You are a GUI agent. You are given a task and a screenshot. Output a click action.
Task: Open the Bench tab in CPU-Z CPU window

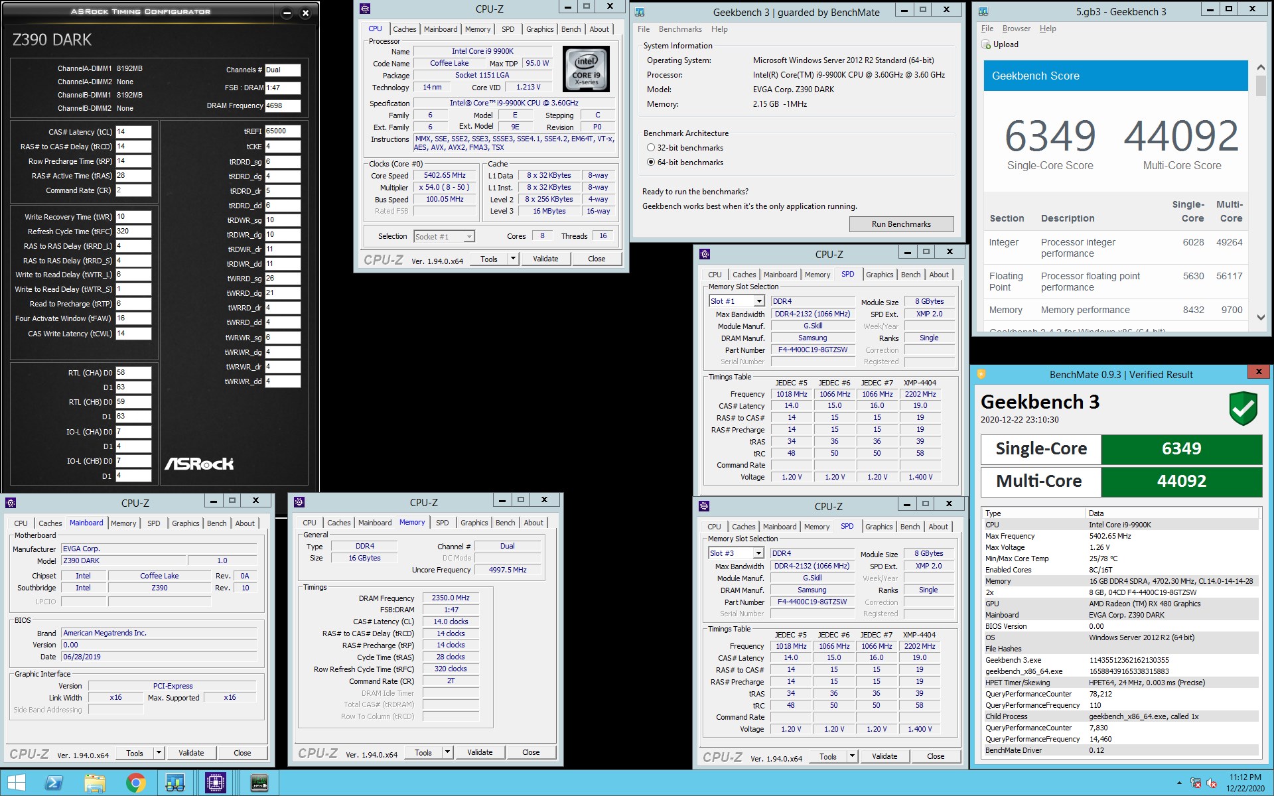pyautogui.click(x=571, y=29)
